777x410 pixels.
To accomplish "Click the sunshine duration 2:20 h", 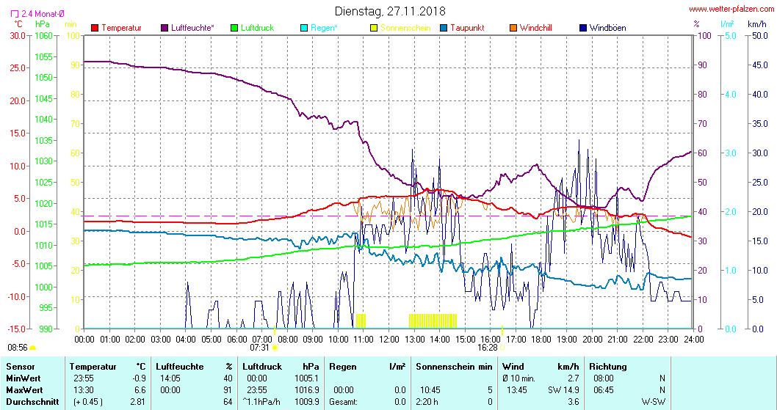I will [x=427, y=402].
